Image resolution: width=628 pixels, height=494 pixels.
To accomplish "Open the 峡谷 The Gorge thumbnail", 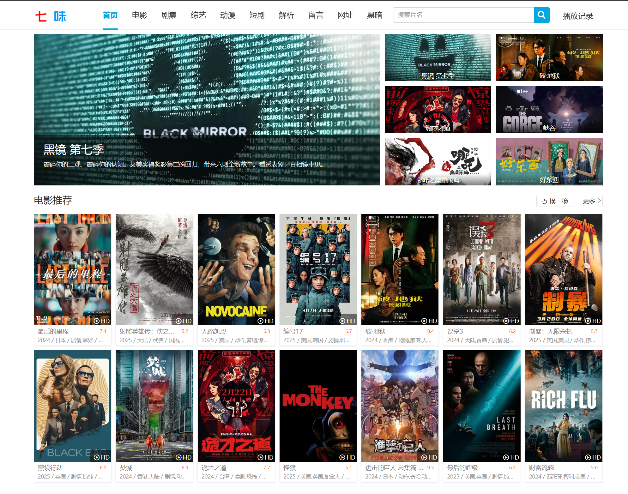I will pos(549,110).
